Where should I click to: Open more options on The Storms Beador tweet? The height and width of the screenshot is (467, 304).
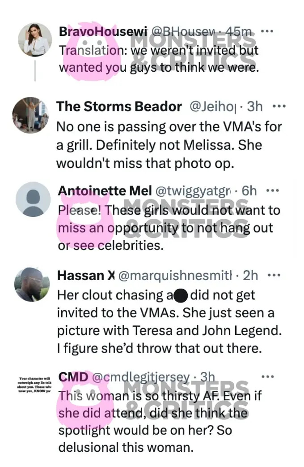click(x=279, y=106)
